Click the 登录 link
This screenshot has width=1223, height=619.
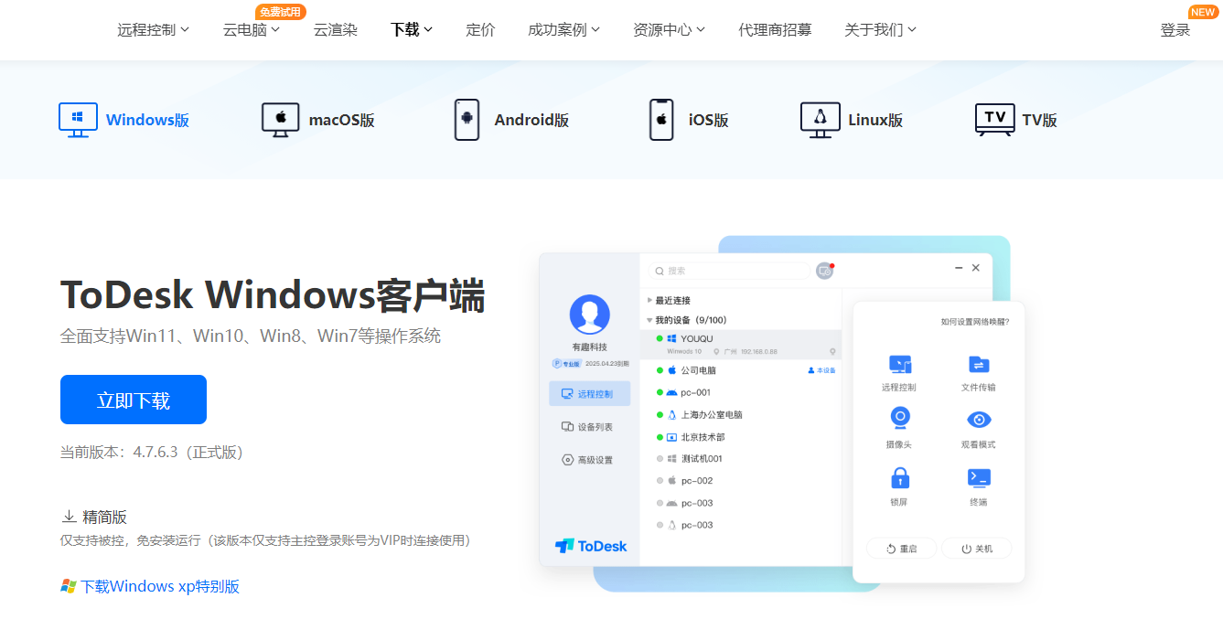(x=1175, y=29)
